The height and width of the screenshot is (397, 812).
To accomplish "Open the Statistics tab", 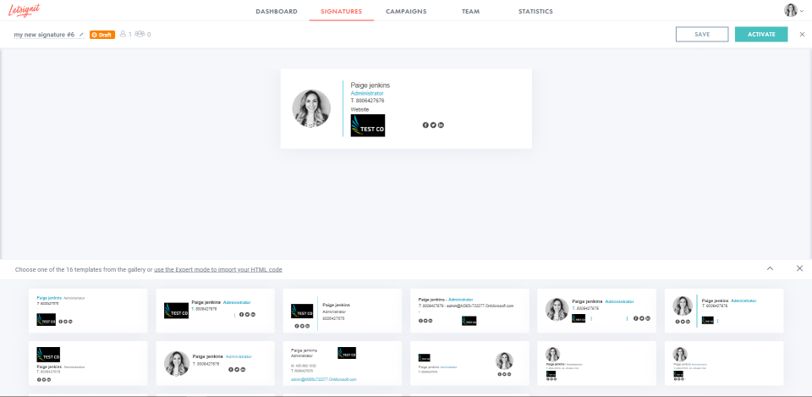I will coord(535,11).
